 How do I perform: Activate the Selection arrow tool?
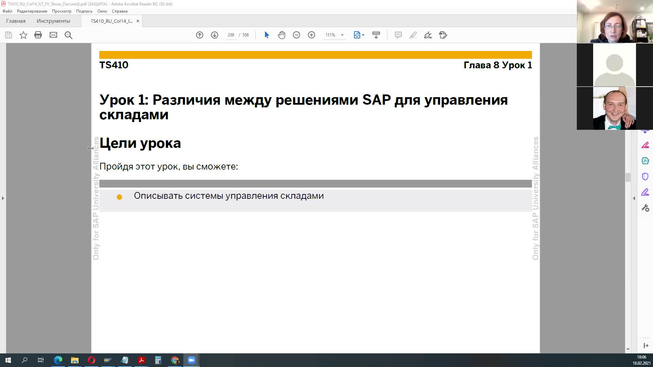(267, 35)
